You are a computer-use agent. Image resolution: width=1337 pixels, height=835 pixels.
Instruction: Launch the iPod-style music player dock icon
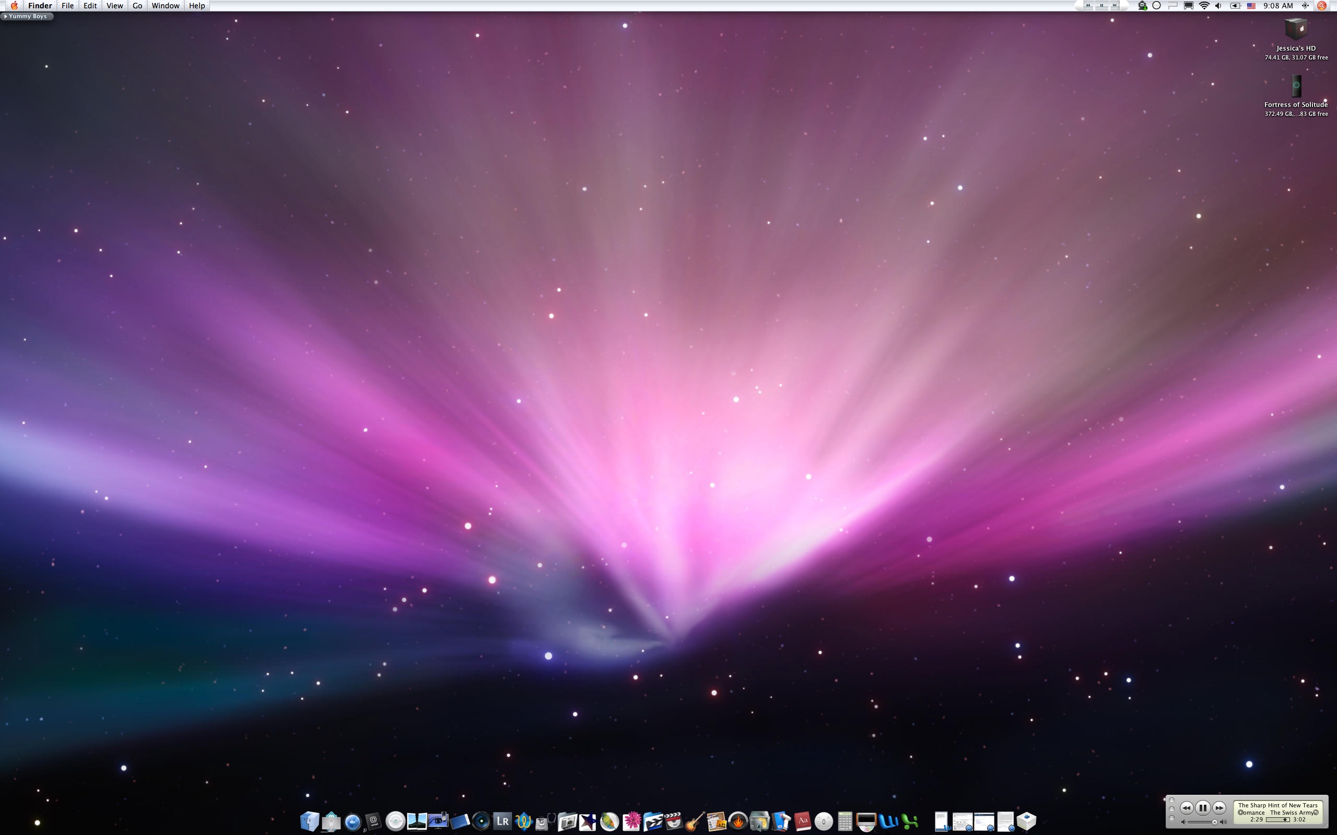click(395, 821)
